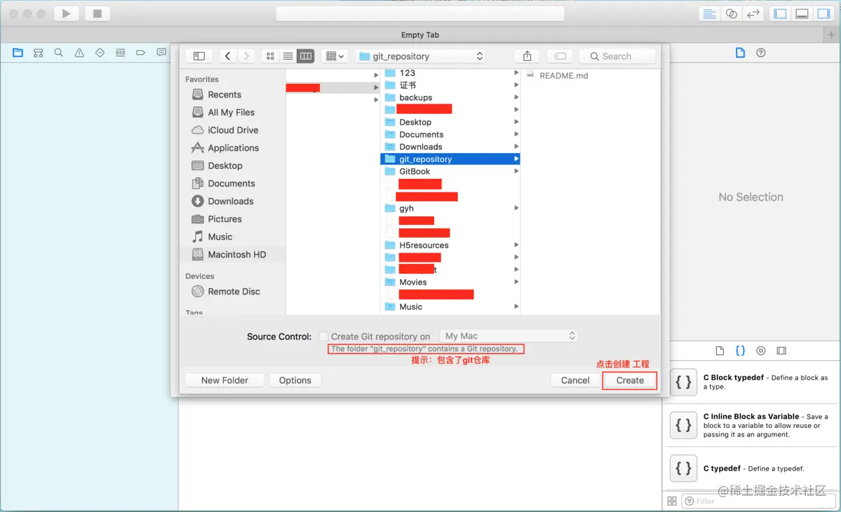The width and height of the screenshot is (841, 512).
Task: Select All My Files in sidebar
Action: (x=231, y=112)
